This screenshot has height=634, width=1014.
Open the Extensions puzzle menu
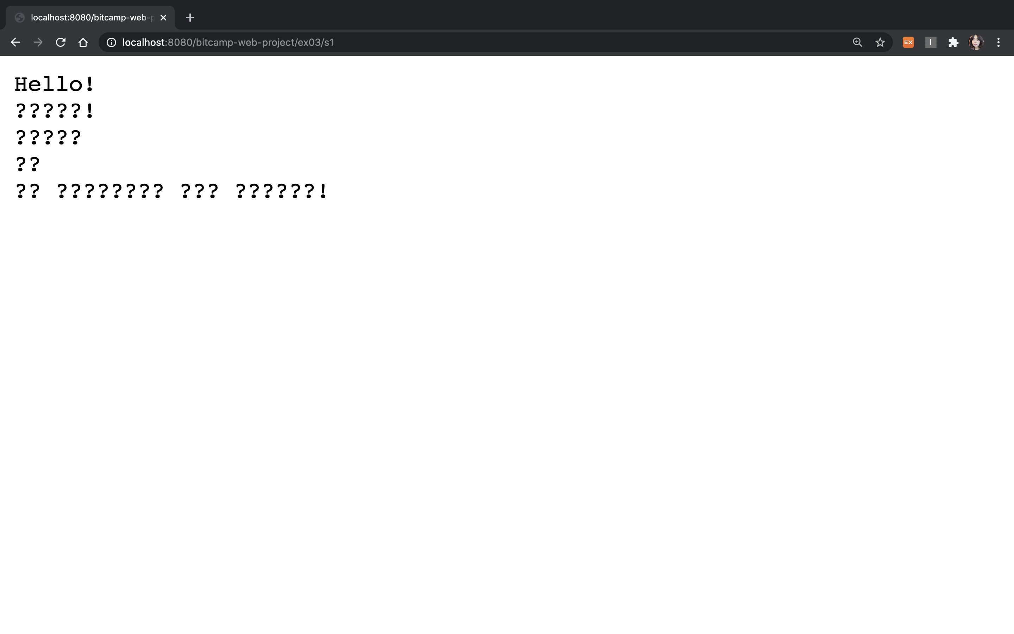[x=953, y=42]
